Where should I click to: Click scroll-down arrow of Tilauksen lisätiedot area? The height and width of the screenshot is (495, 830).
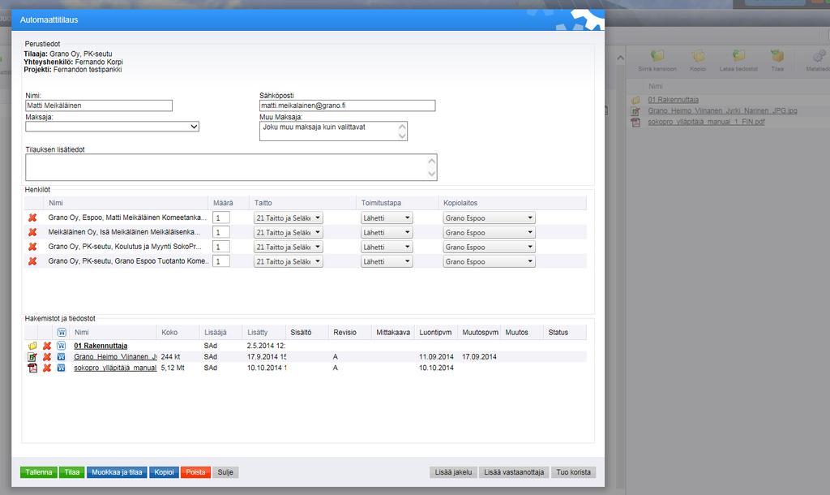pyautogui.click(x=432, y=174)
